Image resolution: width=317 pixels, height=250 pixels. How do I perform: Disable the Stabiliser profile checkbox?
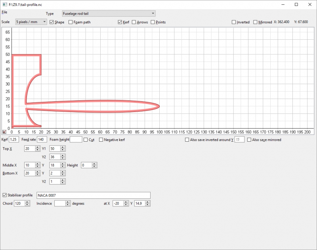pyautogui.click(x=5, y=195)
